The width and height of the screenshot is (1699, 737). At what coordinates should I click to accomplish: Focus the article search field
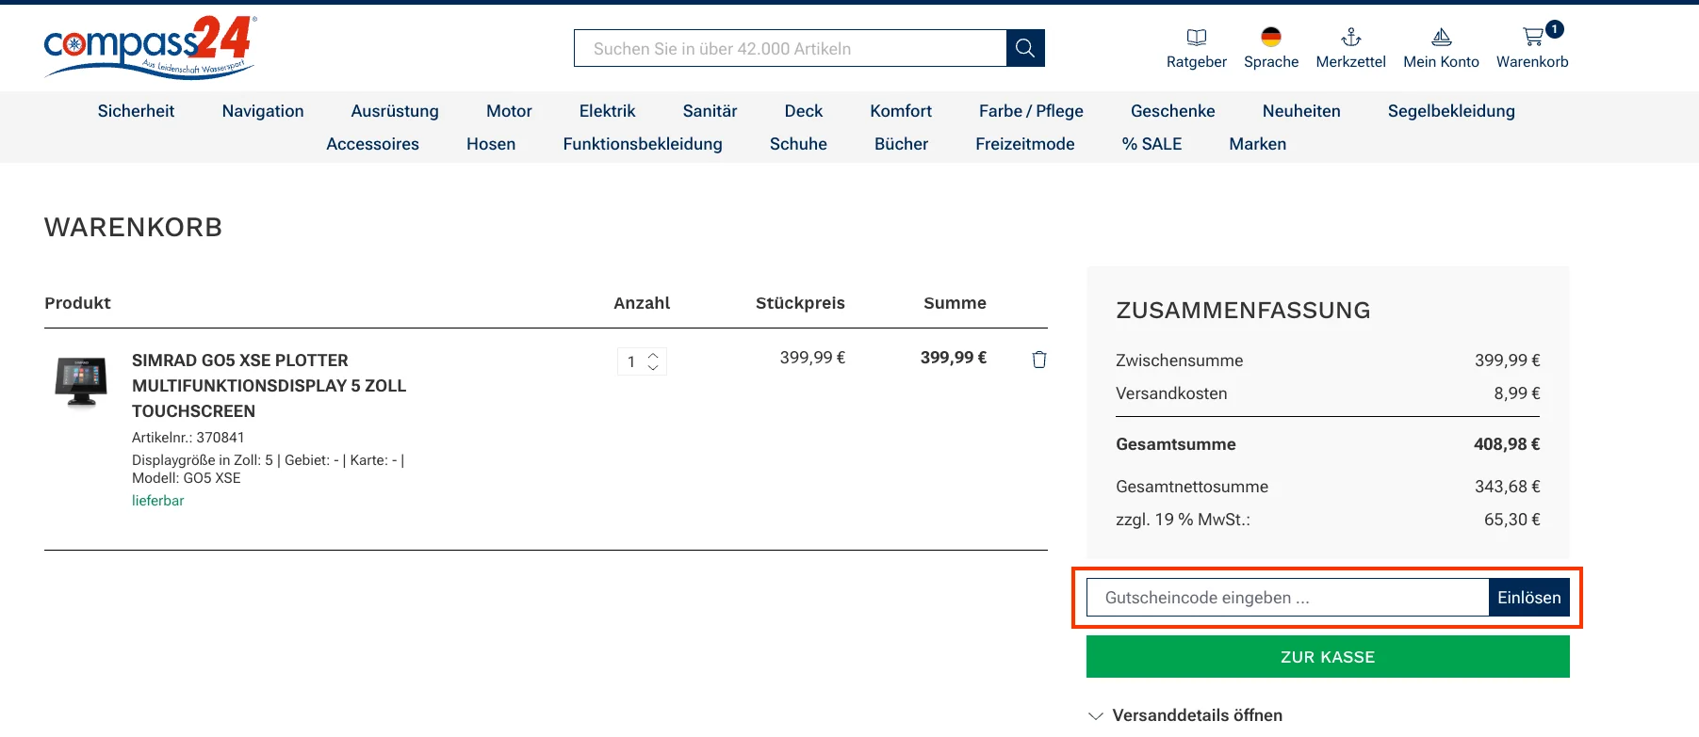790,48
